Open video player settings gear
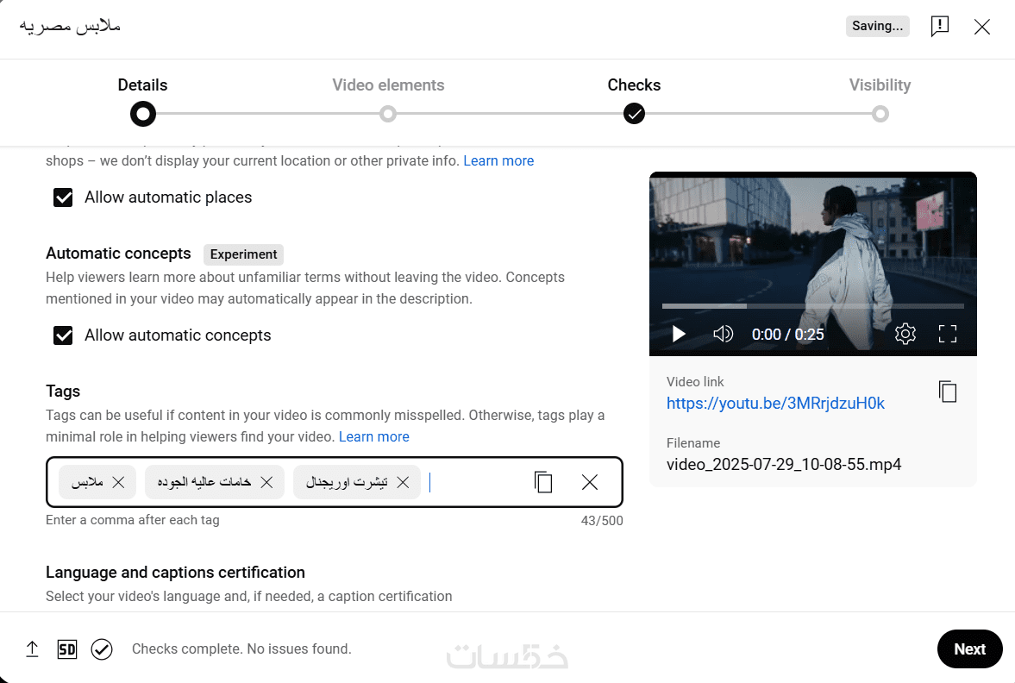The image size is (1015, 683). (x=905, y=334)
